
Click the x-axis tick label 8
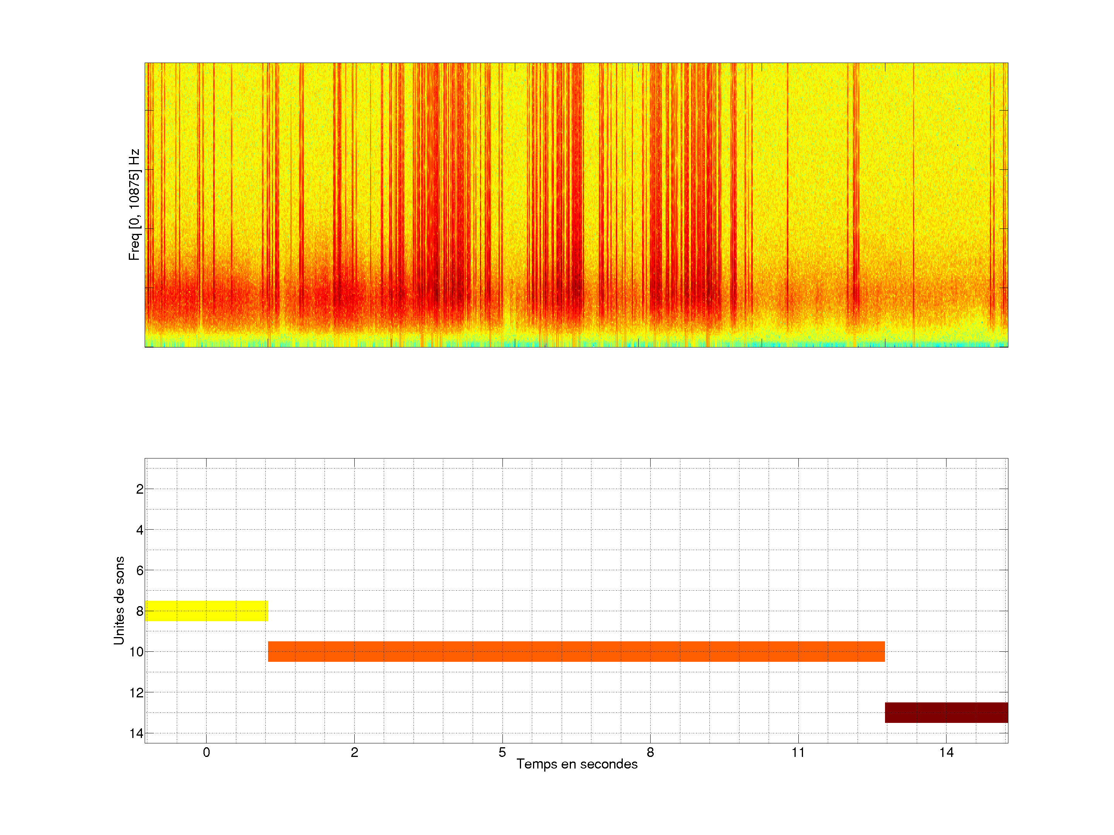click(x=650, y=752)
